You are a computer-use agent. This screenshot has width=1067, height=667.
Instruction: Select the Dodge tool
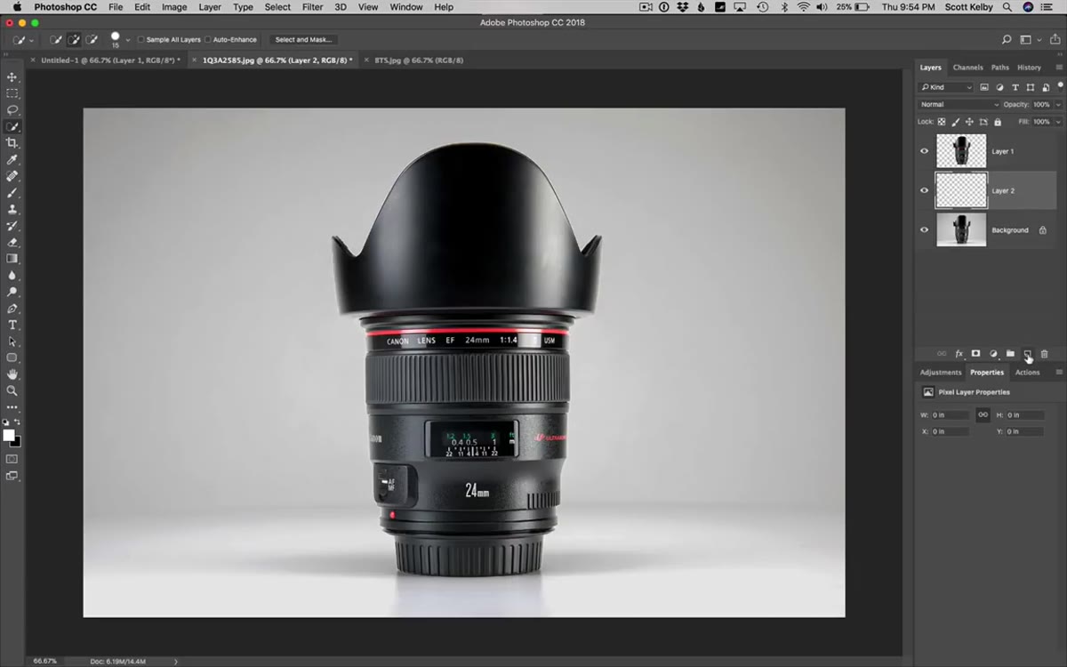[12, 292]
